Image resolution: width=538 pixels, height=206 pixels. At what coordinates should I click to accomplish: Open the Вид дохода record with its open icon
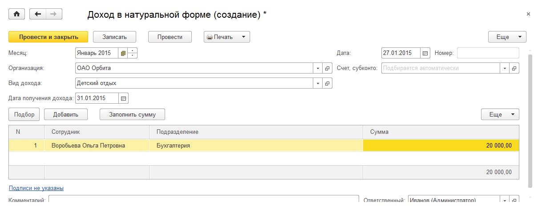point(327,83)
